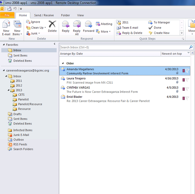Viewport: 195px width, 194px height.
Task: Open the File tab
Action: click(7, 15)
